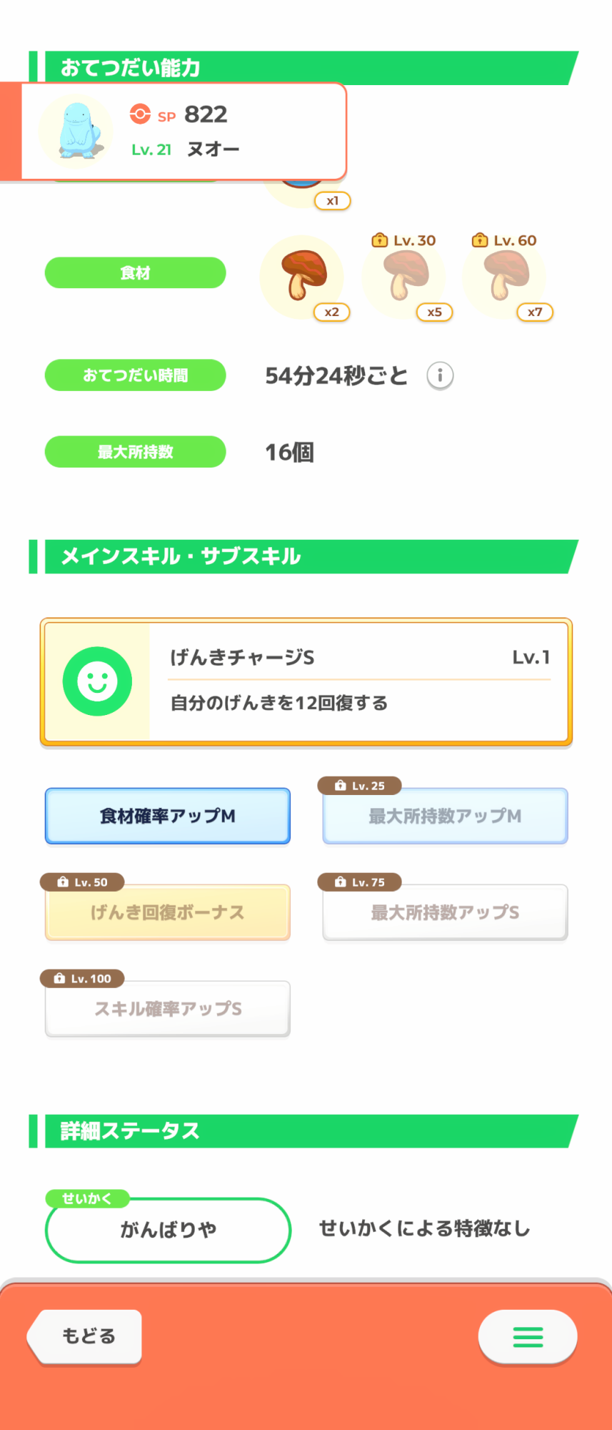Tap the Lv. 60 locked mushroom ingredient
The height and width of the screenshot is (1430, 612).
tap(505, 276)
